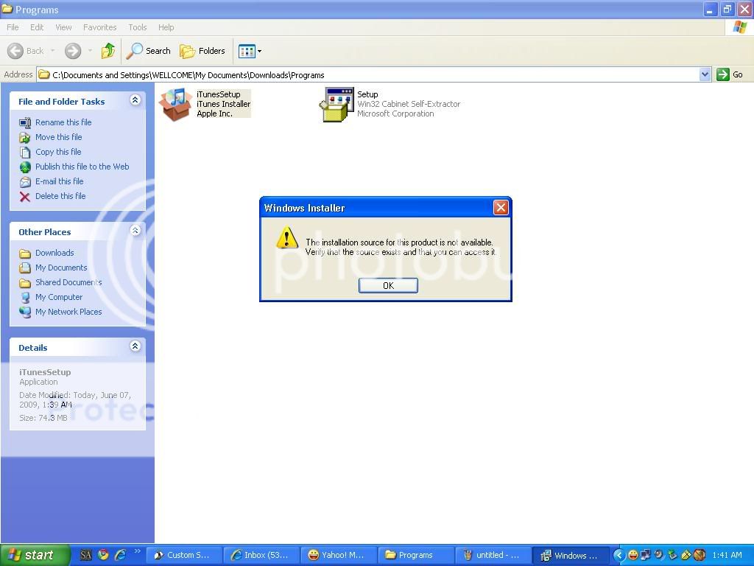The width and height of the screenshot is (754, 566).
Task: Switch to the Windows Installer taskbar button
Action: tap(571, 556)
